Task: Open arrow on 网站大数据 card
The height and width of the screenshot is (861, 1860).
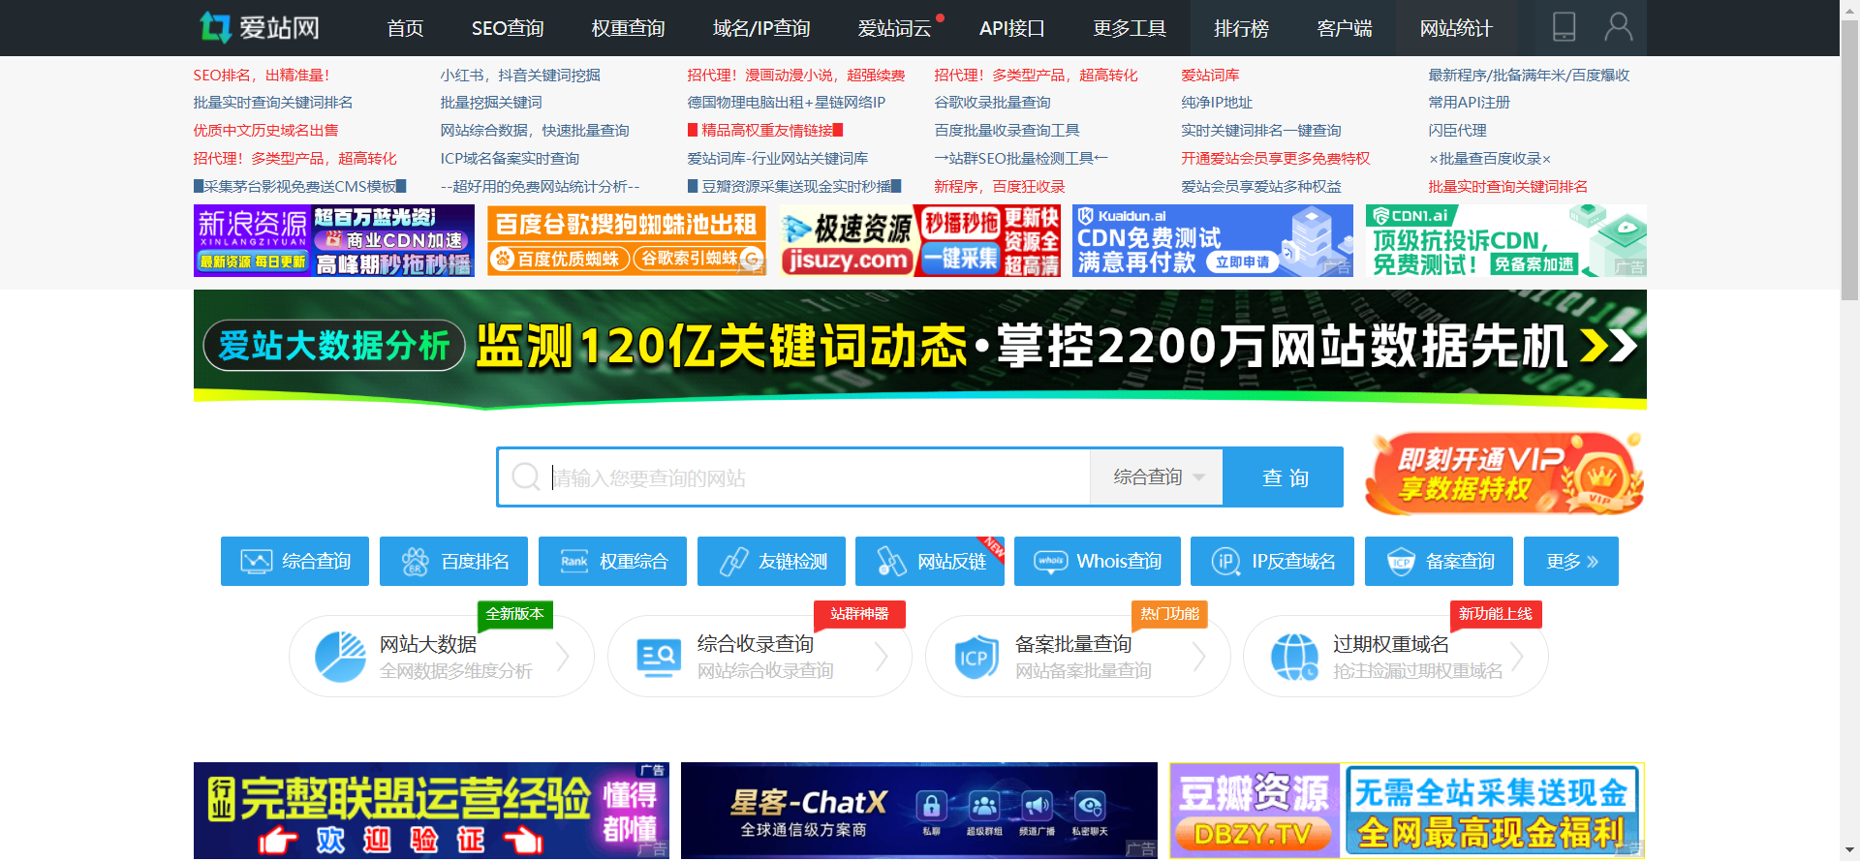Action: click(563, 658)
